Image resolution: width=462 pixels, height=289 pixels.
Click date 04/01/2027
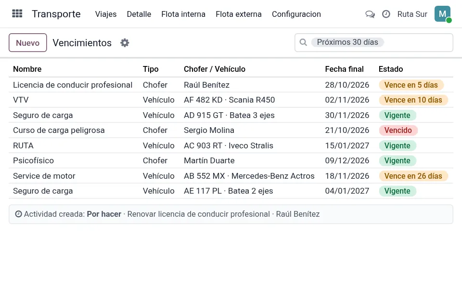(x=347, y=191)
